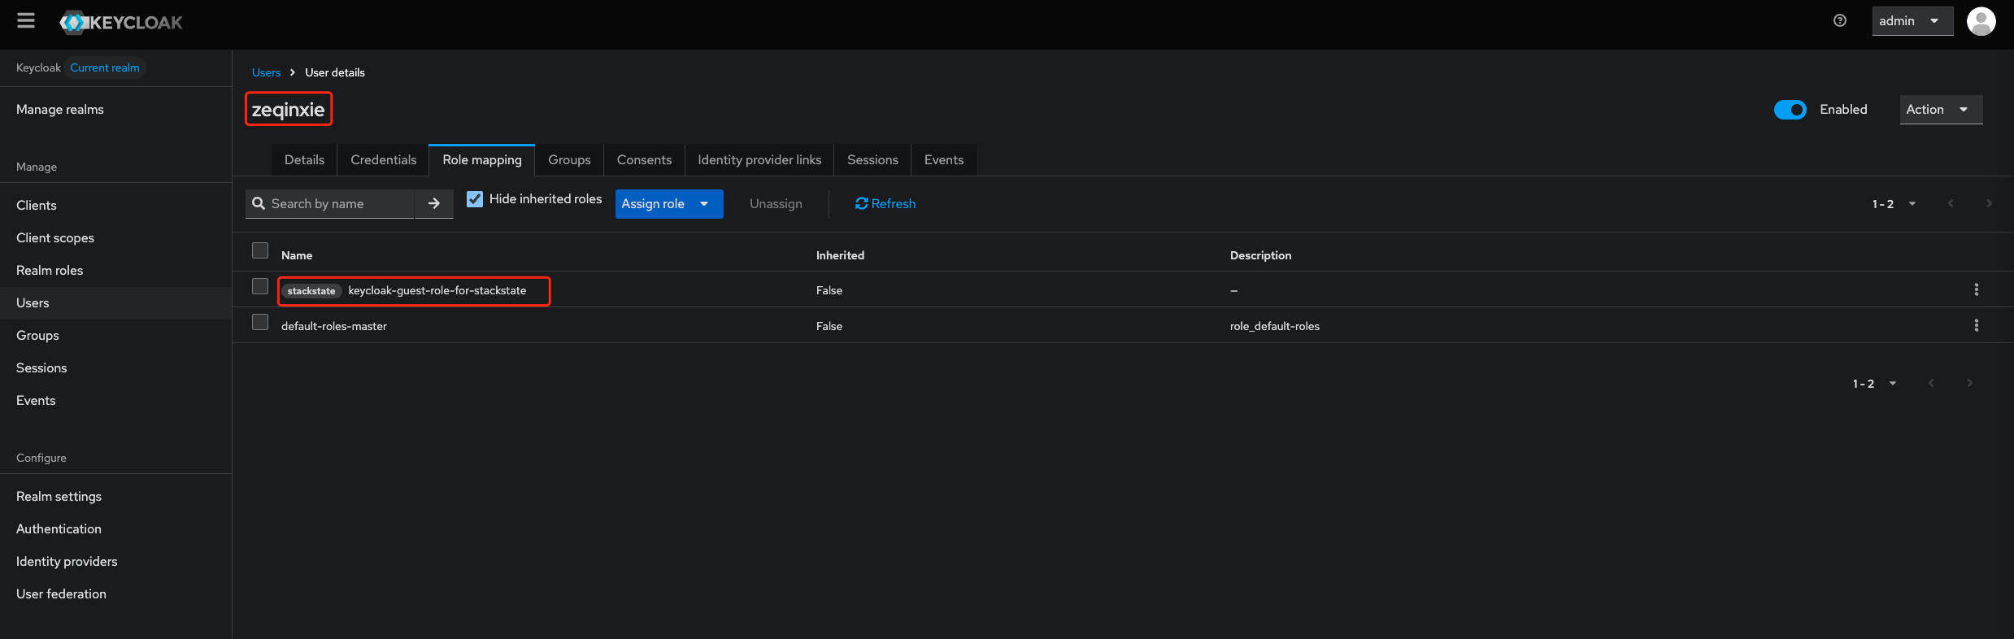Open the Assign role dropdown
Image resolution: width=2014 pixels, height=639 pixels.
click(x=668, y=203)
